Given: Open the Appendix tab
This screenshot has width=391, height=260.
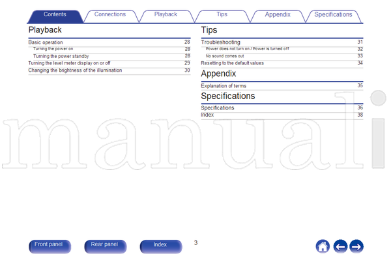Looking at the screenshot, I should (x=278, y=16).
